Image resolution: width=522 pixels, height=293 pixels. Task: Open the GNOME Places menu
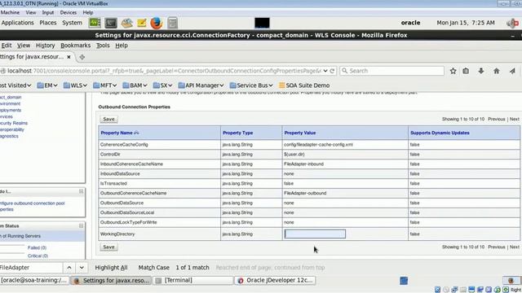[x=48, y=23]
